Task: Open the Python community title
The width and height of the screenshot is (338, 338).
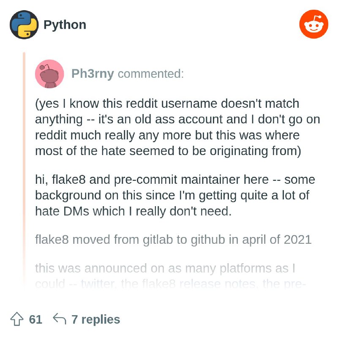Action: [x=65, y=25]
